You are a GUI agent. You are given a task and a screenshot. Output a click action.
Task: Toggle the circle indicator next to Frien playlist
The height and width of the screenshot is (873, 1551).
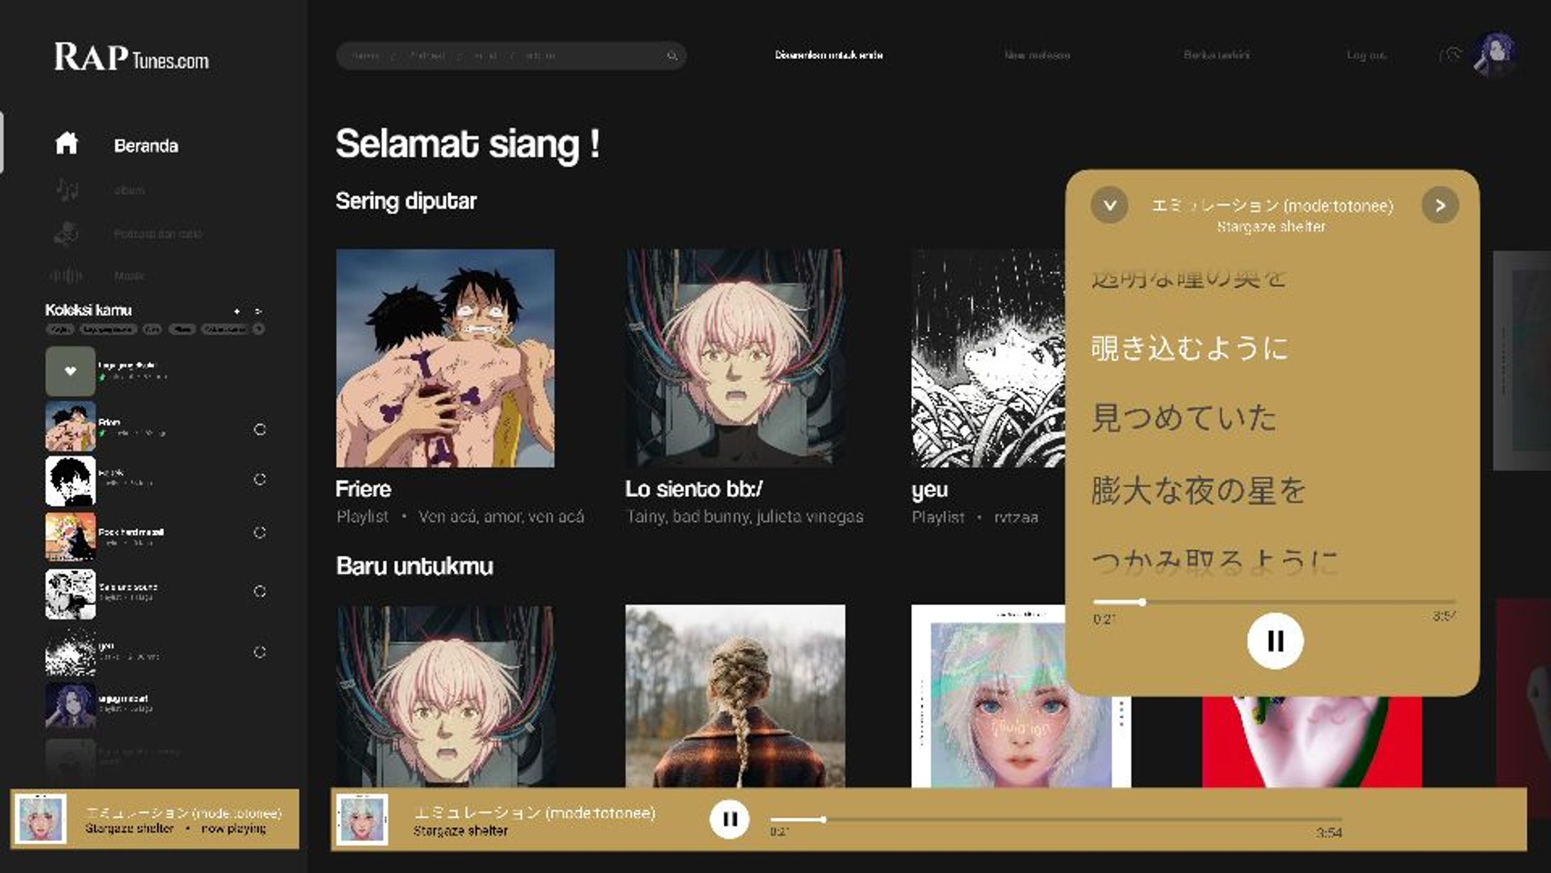tap(260, 430)
